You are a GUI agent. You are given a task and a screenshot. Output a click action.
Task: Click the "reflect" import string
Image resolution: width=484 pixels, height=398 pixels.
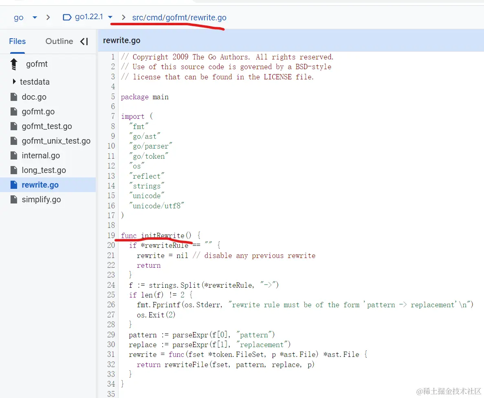(x=147, y=176)
